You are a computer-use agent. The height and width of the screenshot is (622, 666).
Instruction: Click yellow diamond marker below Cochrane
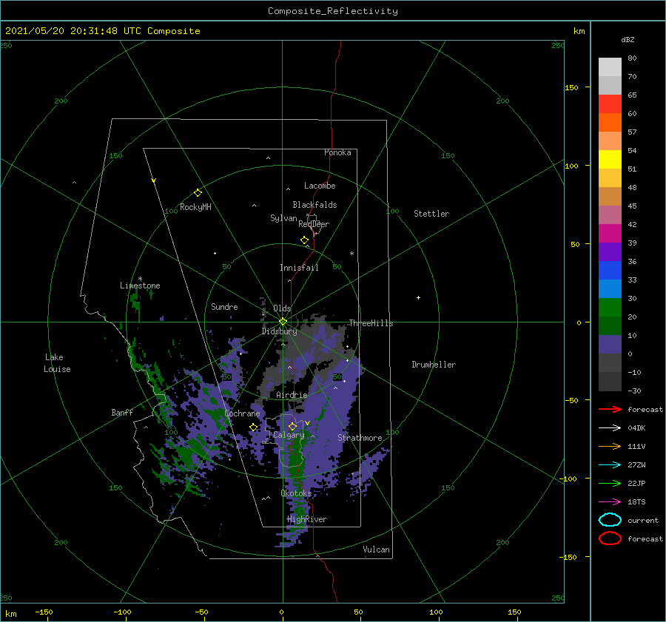(254, 427)
